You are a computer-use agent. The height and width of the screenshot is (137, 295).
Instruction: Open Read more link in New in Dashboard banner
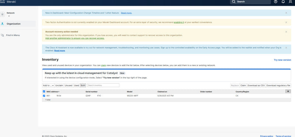click(x=126, y=13)
